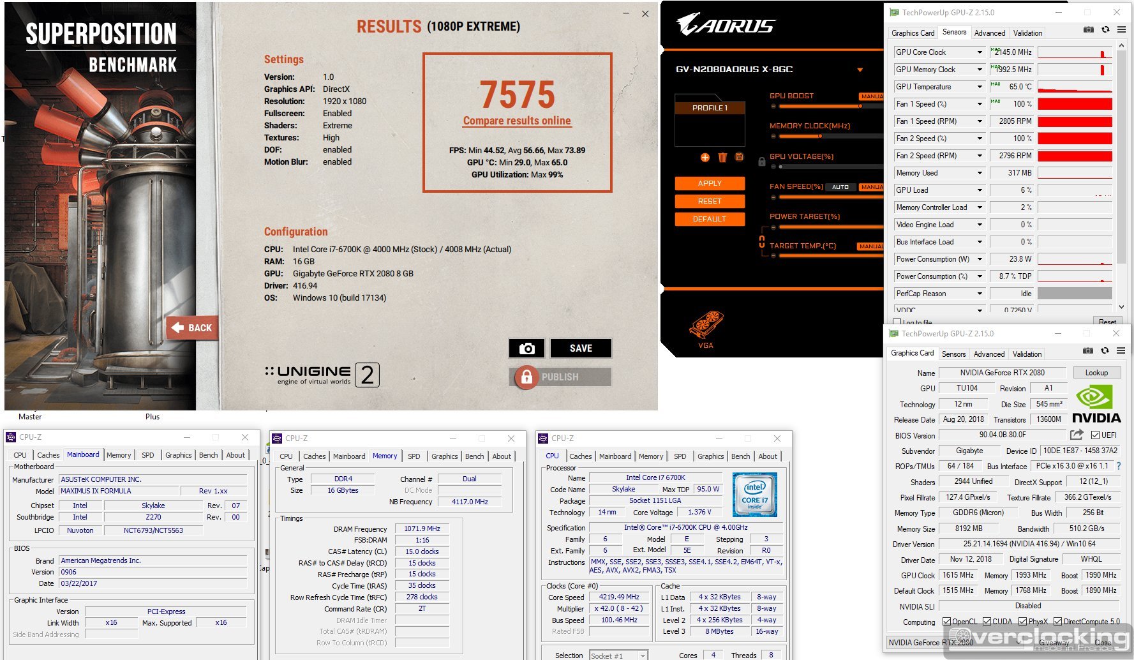Delete profile with AORUS trash icon
Viewport: 1134px width, 660px height.
(x=722, y=157)
